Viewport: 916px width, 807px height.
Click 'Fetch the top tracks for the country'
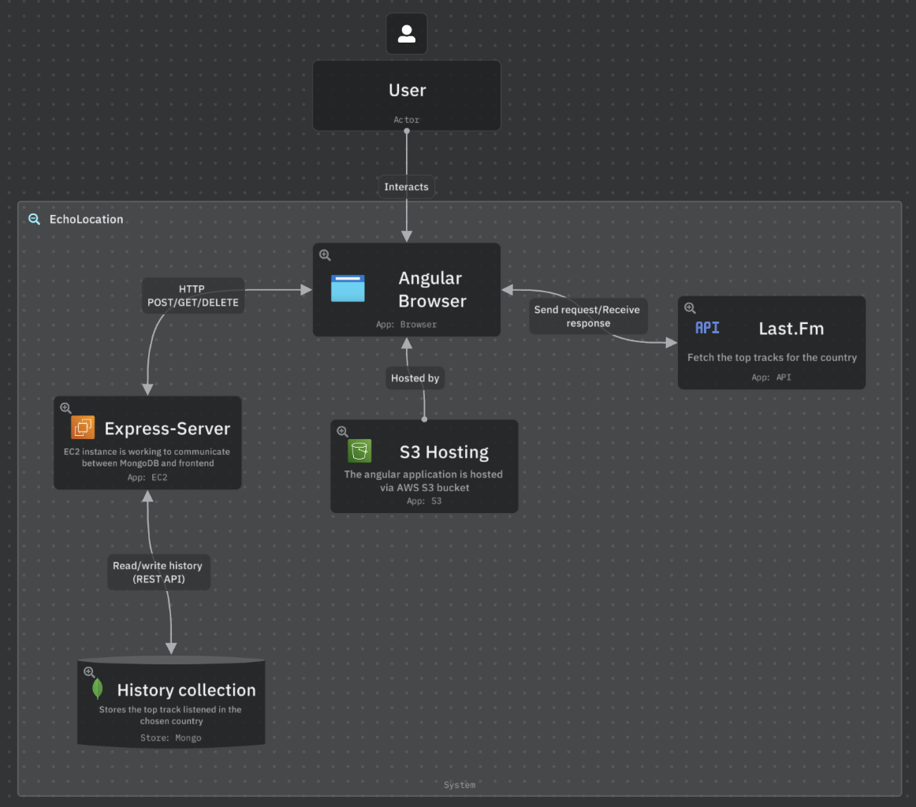coord(772,357)
